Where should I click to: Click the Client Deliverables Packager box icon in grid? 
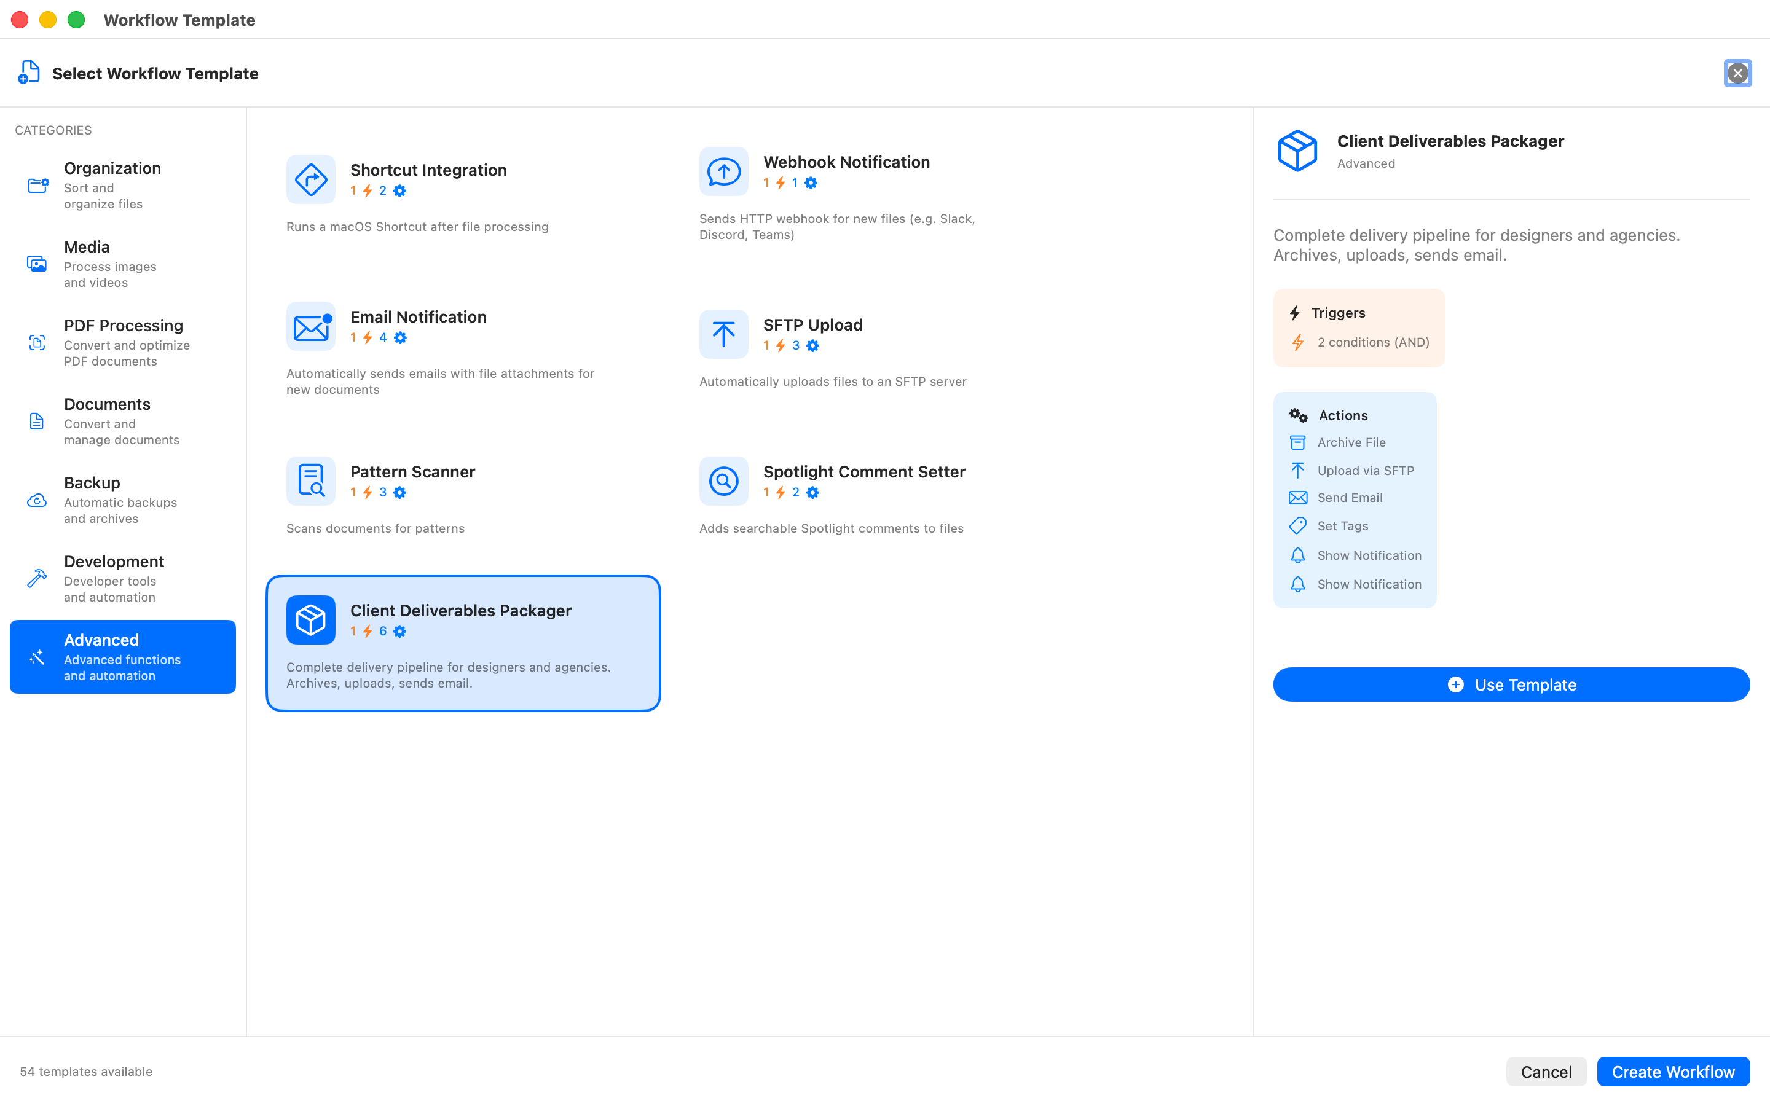(311, 619)
